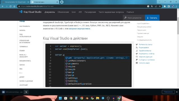Open the НАУКА О ДАННЫХ sidebar section

[26, 81]
